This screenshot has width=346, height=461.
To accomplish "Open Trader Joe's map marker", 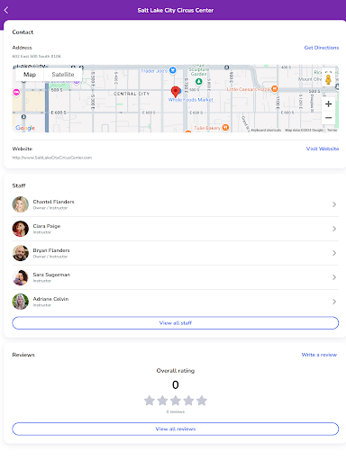I will [x=173, y=70].
